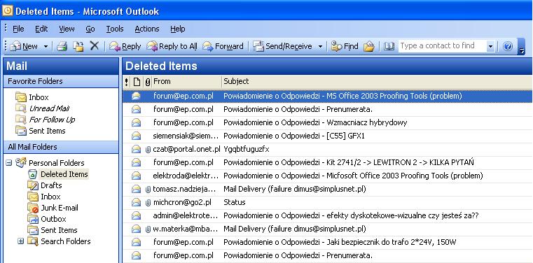Viewport: 533px width, 263px height.
Task: Click the All Mail Folders header
Action: pos(61,148)
